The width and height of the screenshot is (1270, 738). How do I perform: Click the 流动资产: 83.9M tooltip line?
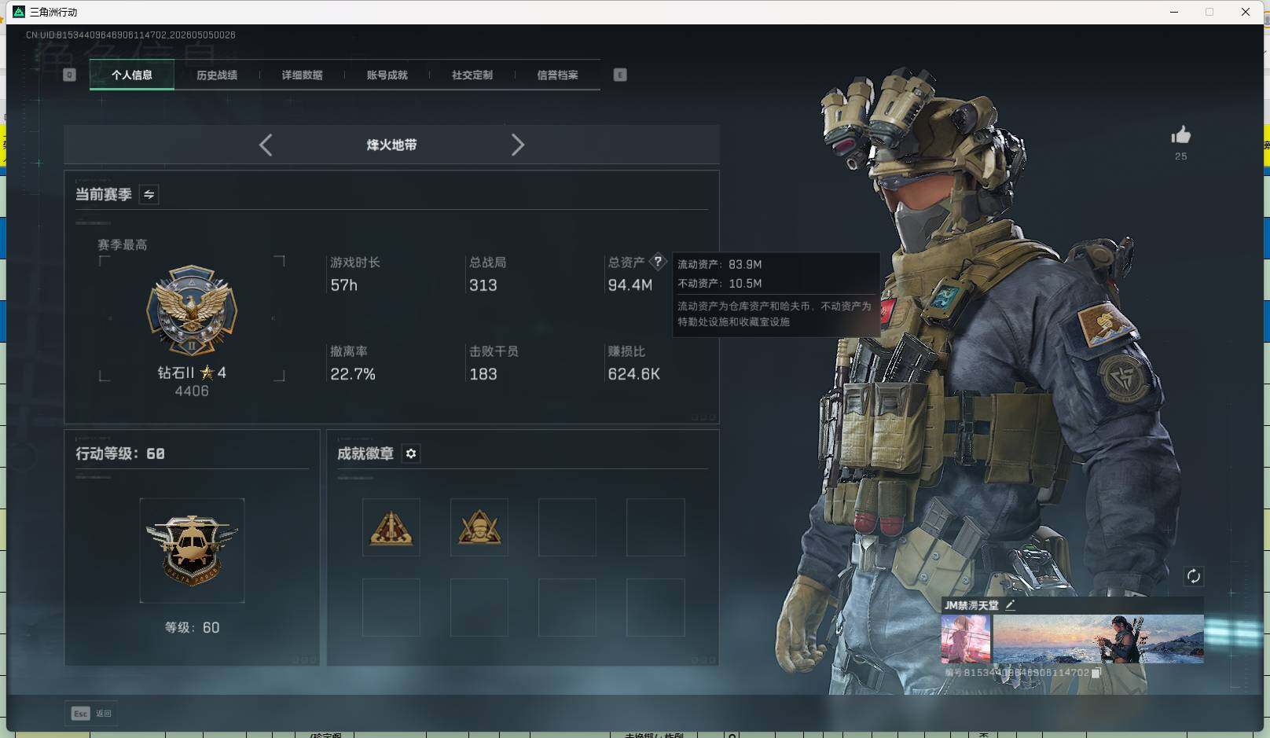(720, 264)
